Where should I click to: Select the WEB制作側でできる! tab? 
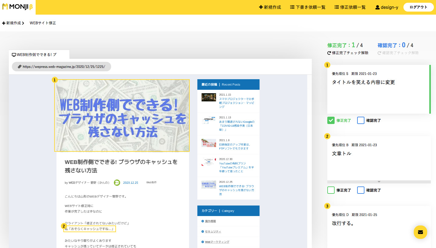point(39,55)
